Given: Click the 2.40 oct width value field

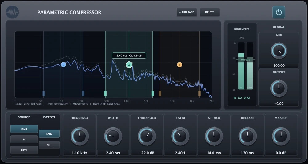Looking at the screenshot, I should click(x=113, y=153).
